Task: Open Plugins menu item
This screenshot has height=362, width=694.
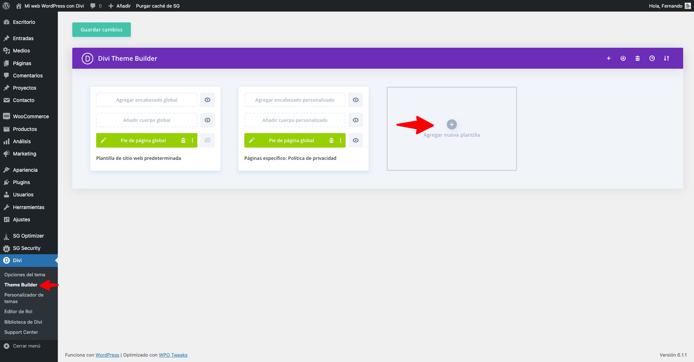Action: (29, 182)
